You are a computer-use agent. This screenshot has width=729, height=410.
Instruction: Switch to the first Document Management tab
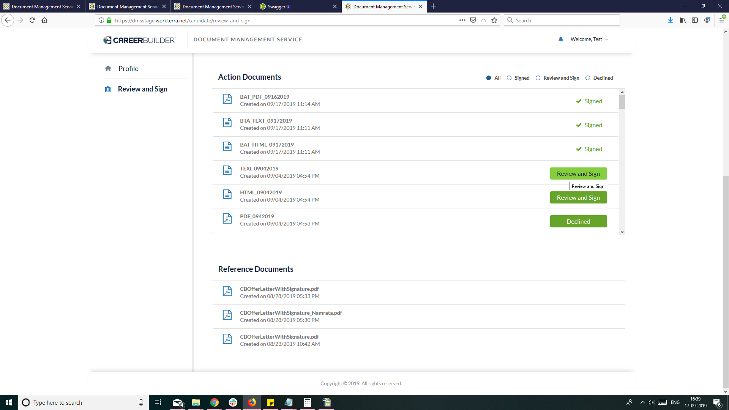[x=43, y=6]
